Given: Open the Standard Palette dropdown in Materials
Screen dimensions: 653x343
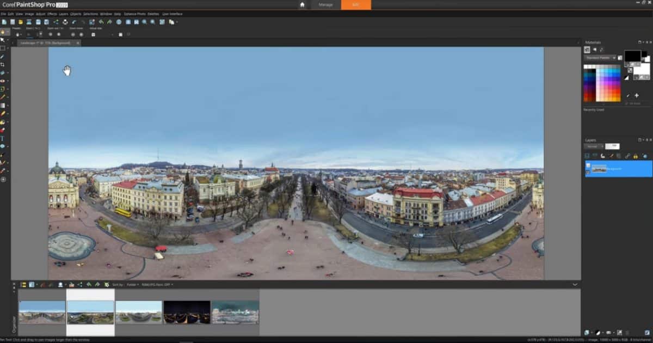Looking at the screenshot, I should pos(614,58).
